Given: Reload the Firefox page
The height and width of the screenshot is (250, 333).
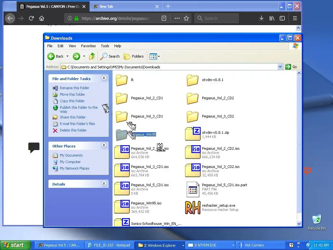Looking at the screenshot, I should (31, 18).
